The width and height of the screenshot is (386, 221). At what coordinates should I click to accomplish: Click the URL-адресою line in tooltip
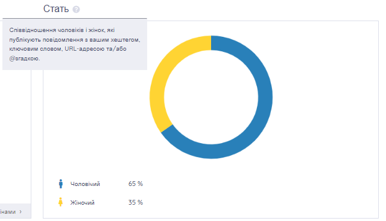click(x=68, y=49)
